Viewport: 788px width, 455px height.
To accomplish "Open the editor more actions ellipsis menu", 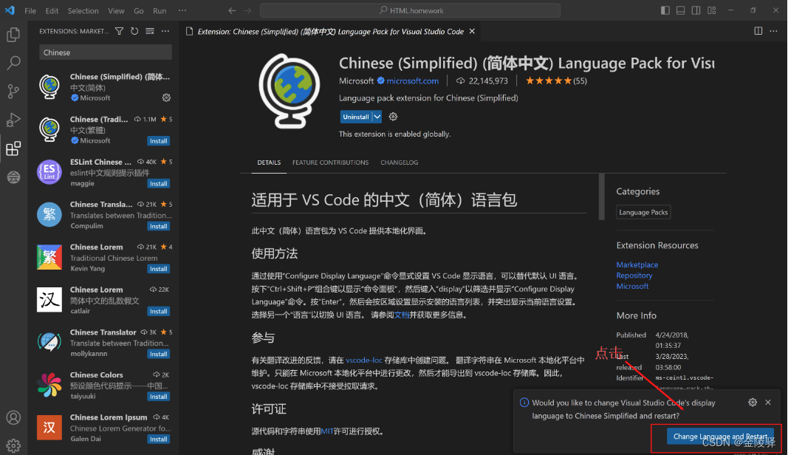I will [774, 31].
